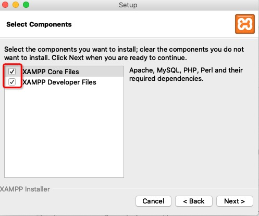Maximize the window using the green button

26,5
